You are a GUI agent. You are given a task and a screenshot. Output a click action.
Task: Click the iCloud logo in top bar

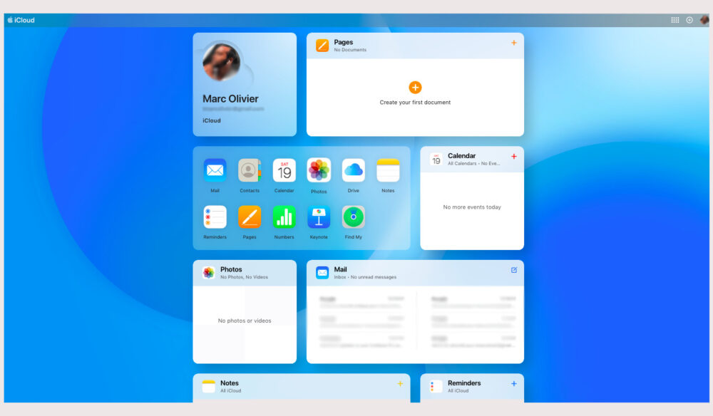21,20
